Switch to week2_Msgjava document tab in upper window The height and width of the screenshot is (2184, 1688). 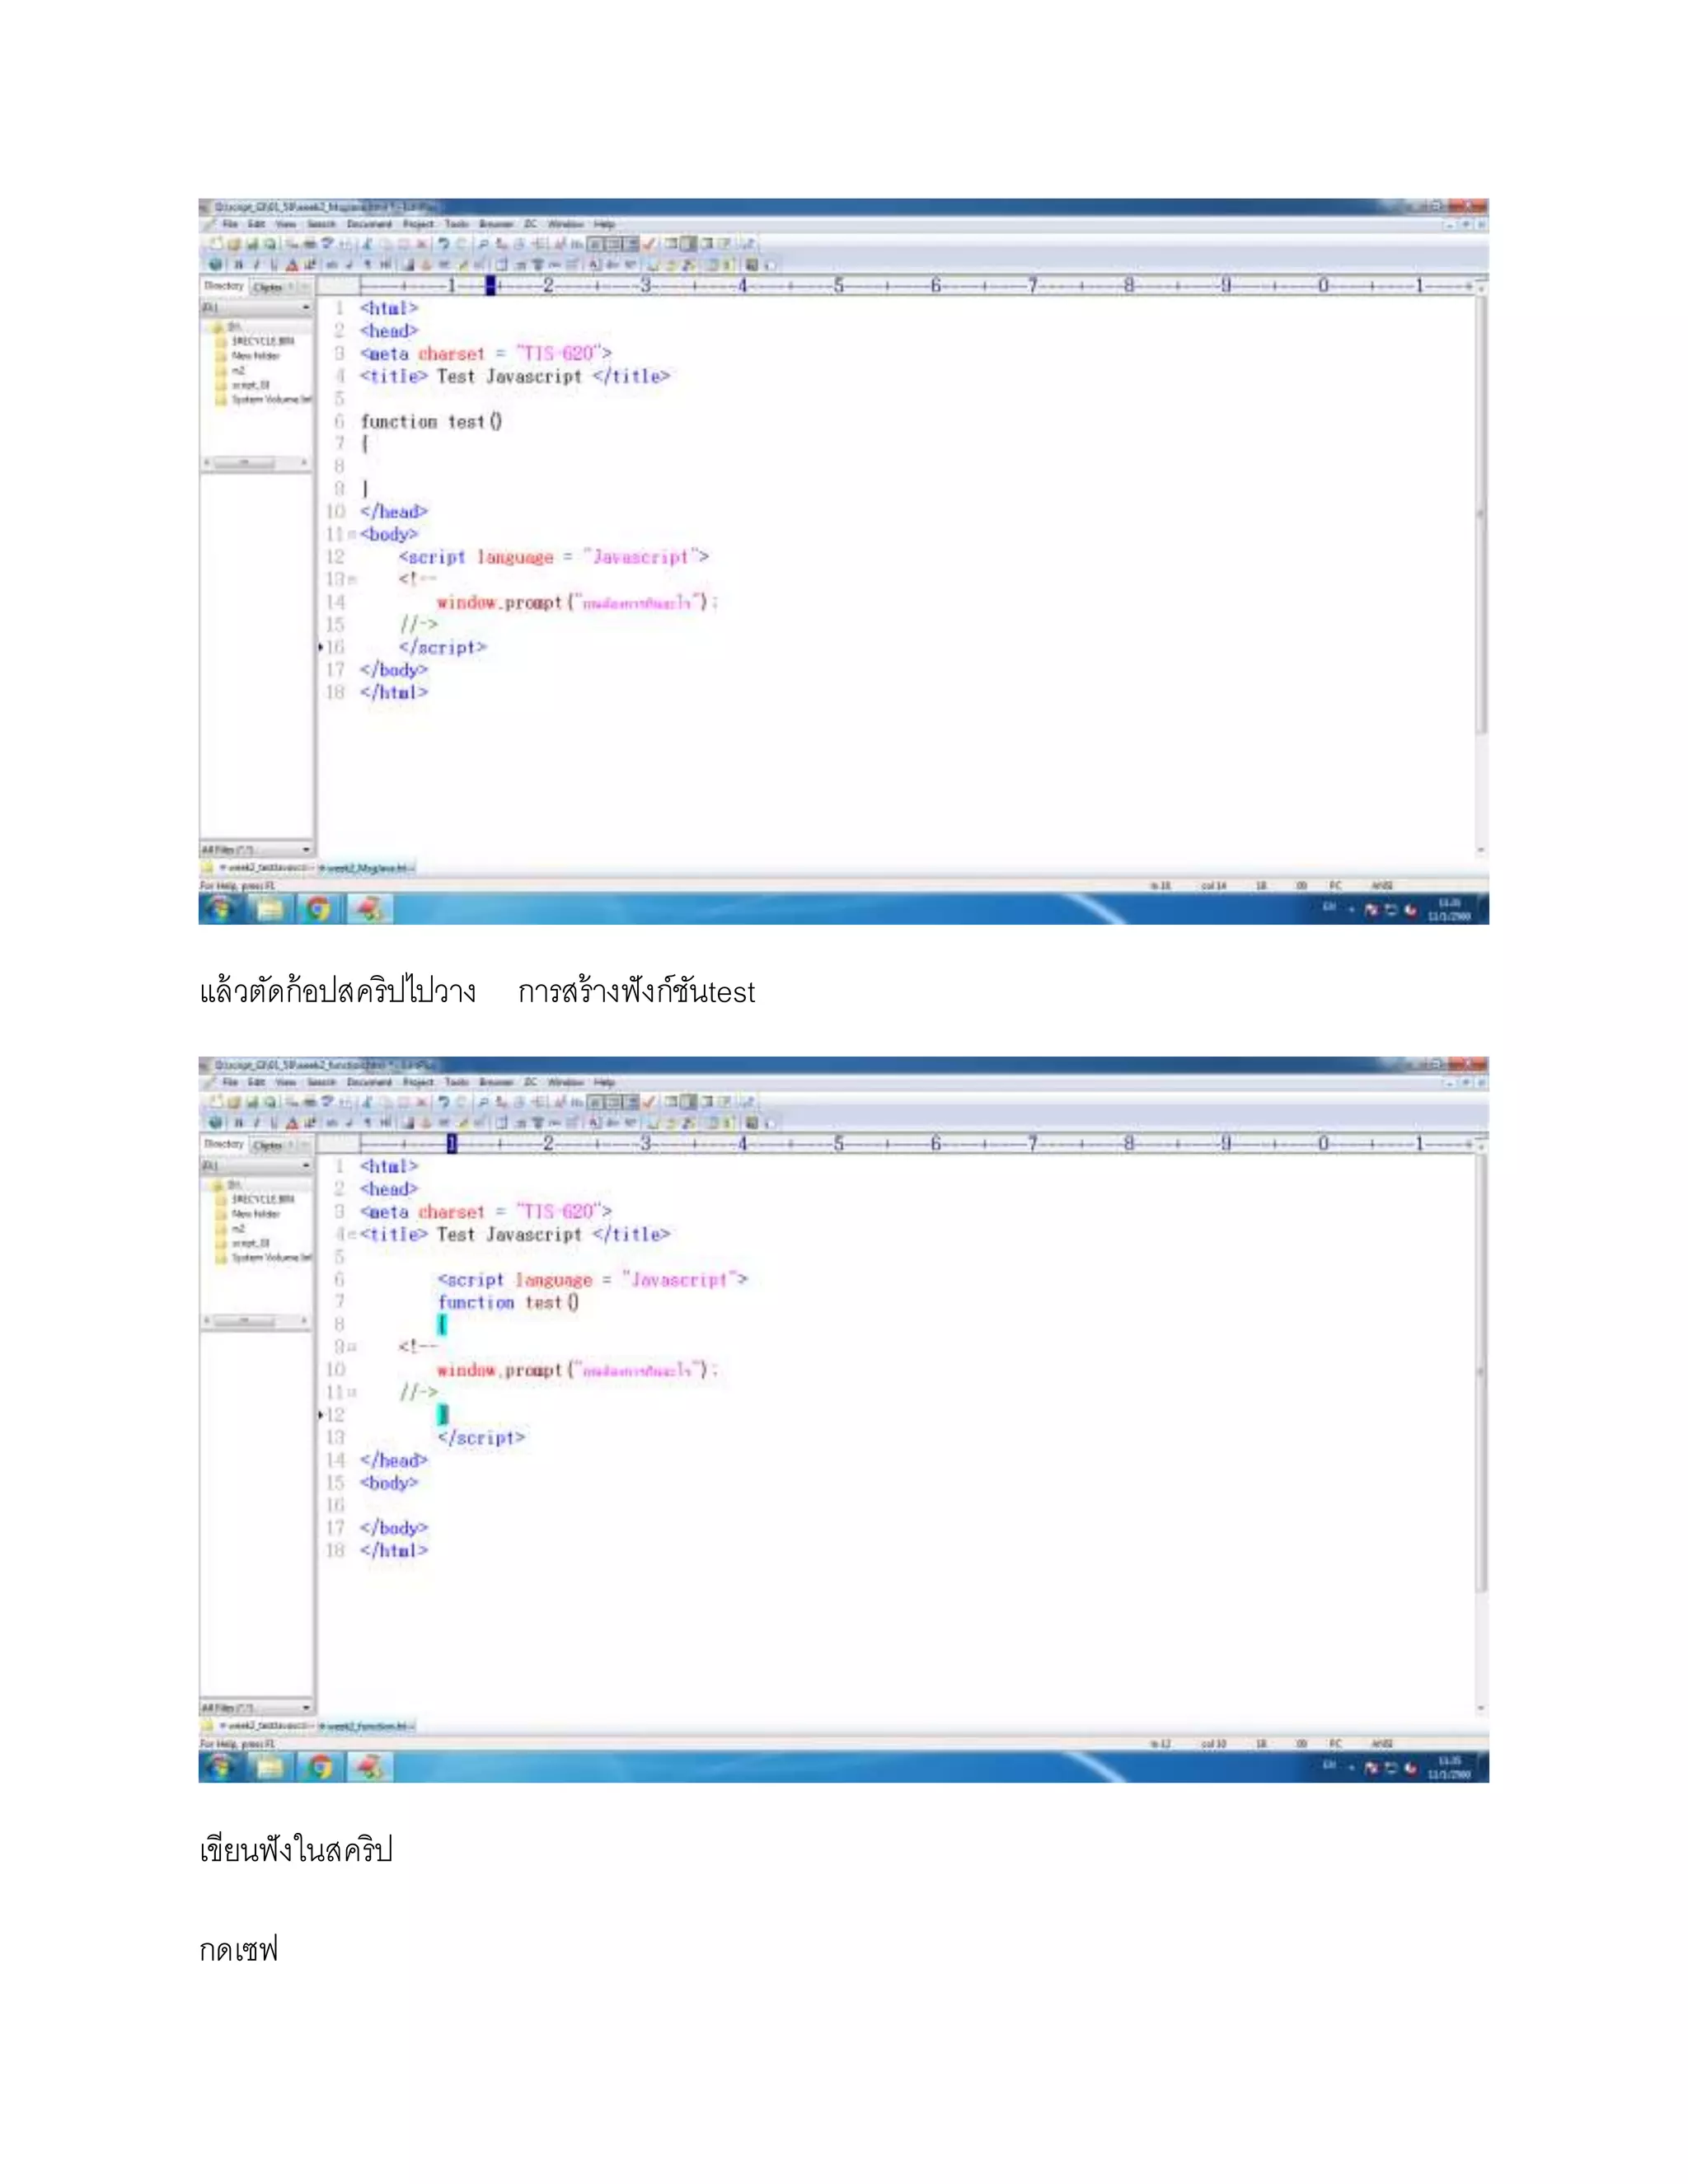click(366, 868)
